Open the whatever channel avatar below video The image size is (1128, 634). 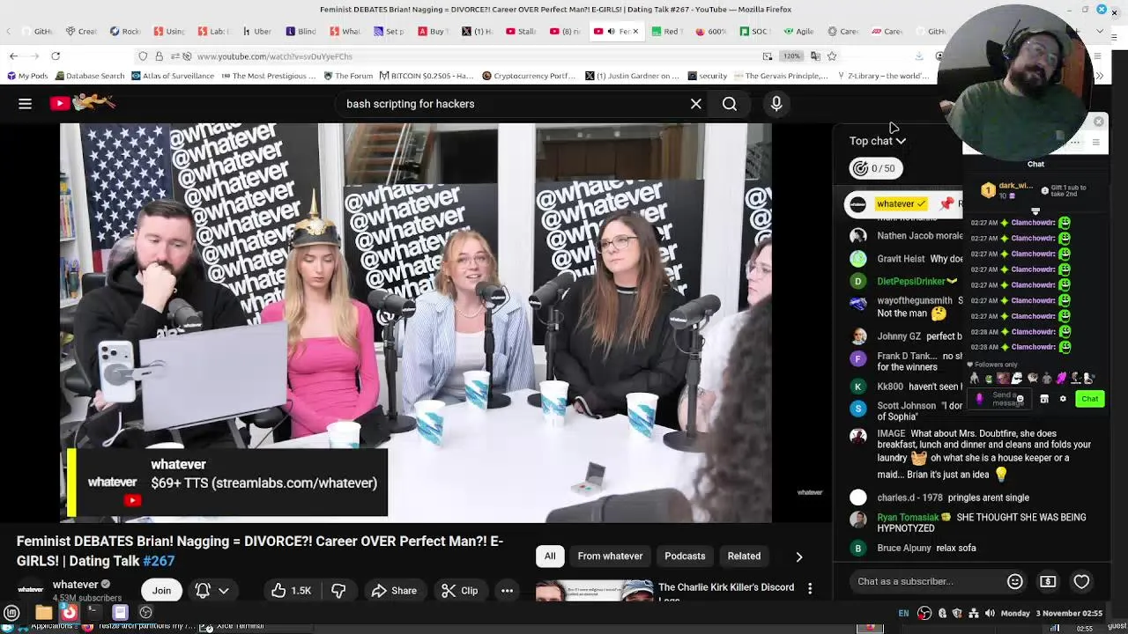(31, 590)
